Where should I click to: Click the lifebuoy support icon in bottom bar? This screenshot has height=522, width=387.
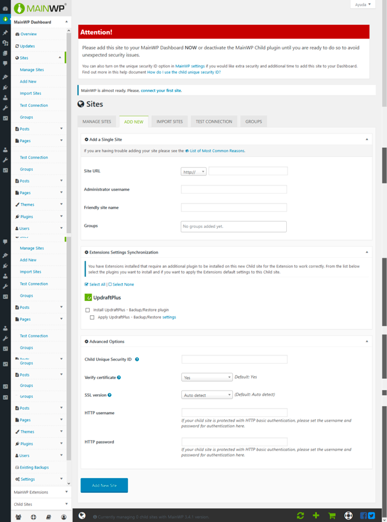click(x=348, y=516)
